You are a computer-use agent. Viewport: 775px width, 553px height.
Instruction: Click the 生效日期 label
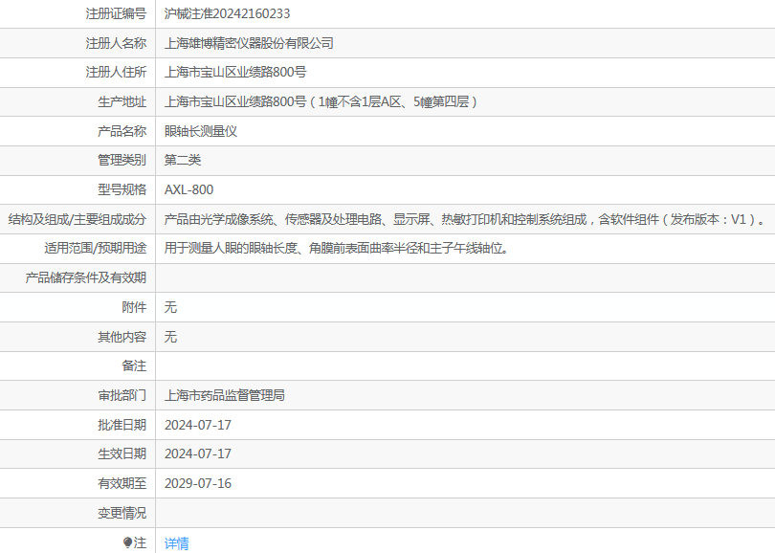pyautogui.click(x=122, y=453)
